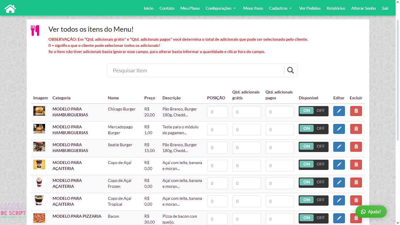This screenshot has height=225, width=400.
Task: Open the Cadastros dropdown menu
Action: point(280,8)
